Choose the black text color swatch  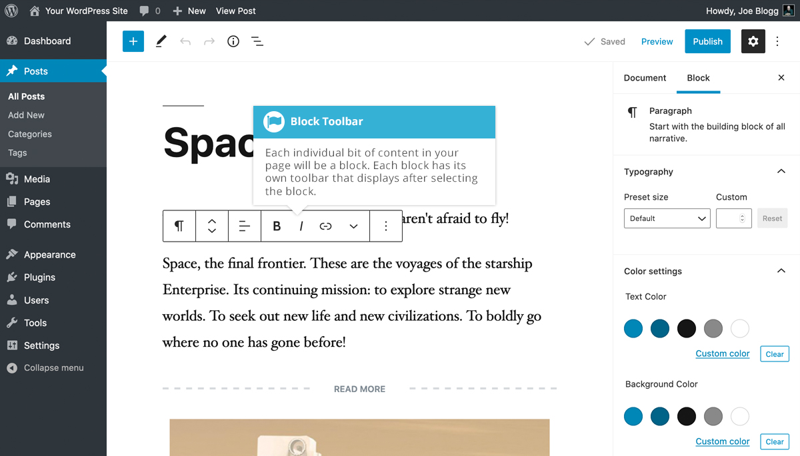point(687,328)
